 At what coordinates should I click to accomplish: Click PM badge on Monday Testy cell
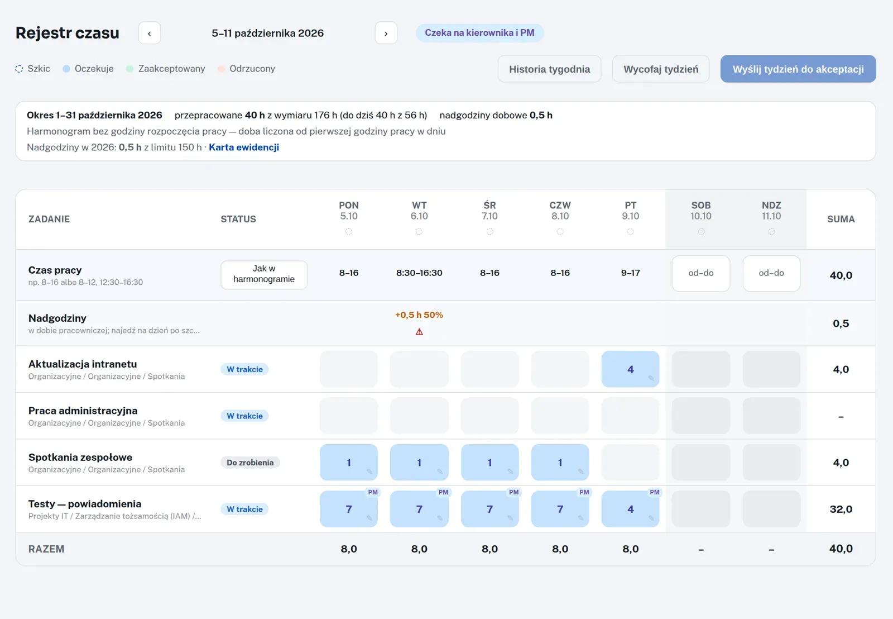tap(373, 492)
